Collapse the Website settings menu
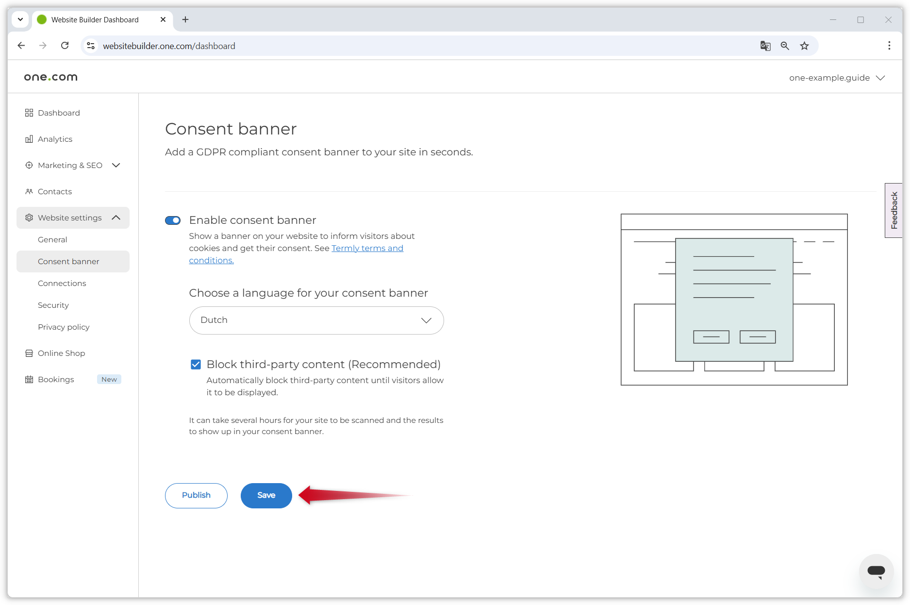The width and height of the screenshot is (910, 605). pos(116,218)
